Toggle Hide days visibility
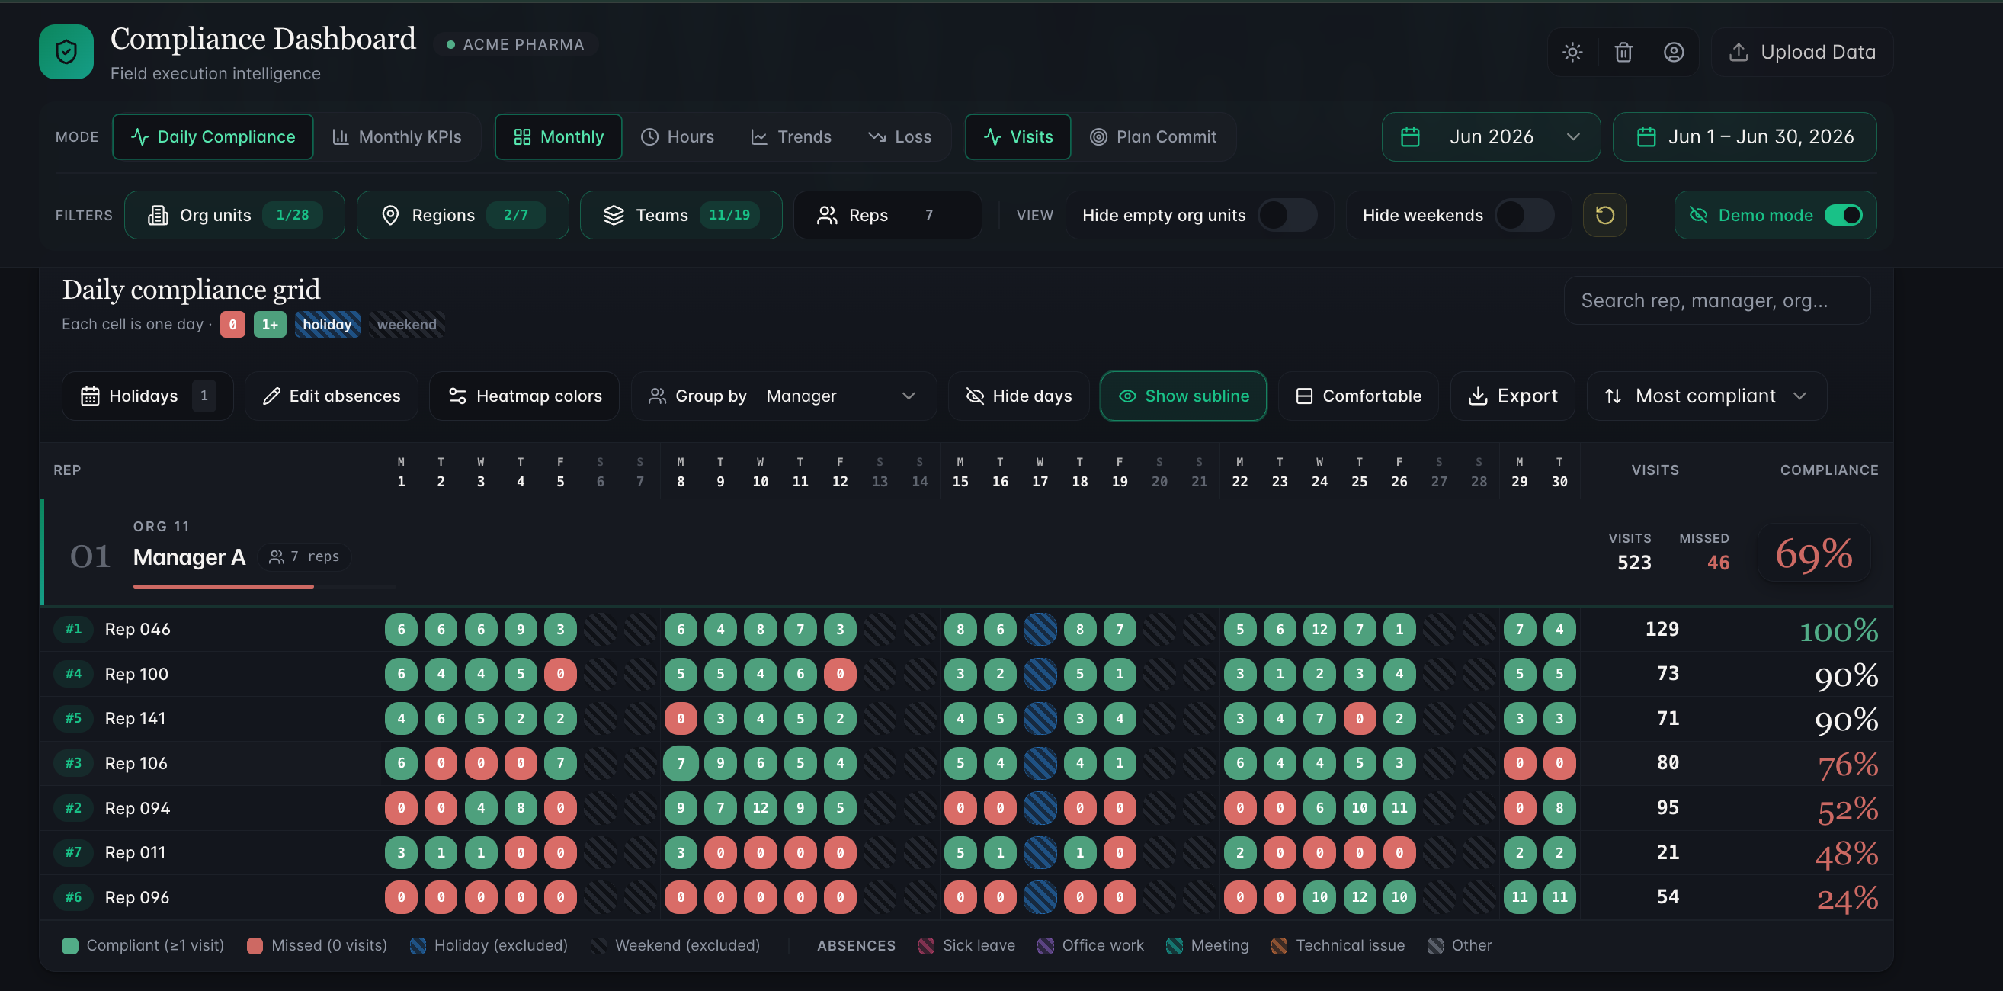2003x991 pixels. coord(1018,396)
